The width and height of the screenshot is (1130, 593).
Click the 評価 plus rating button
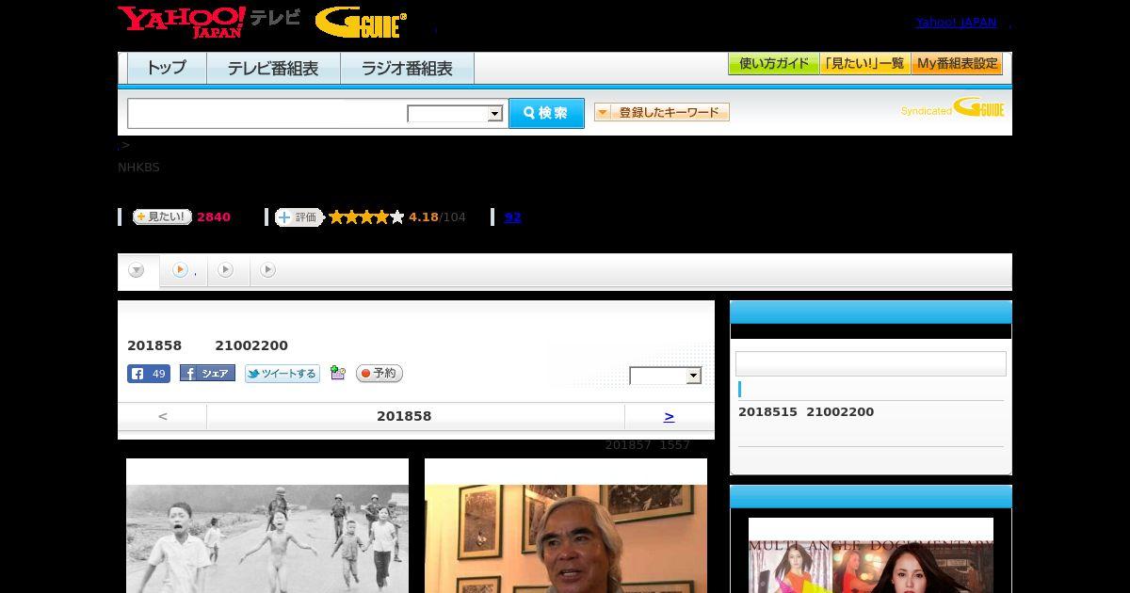(299, 217)
